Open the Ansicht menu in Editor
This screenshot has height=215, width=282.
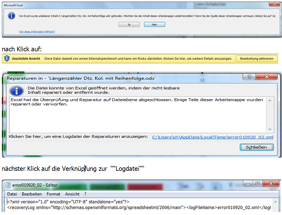tap(72, 194)
